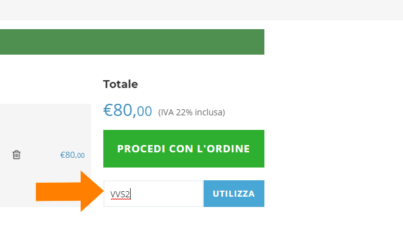Click the green banner bar
Image resolution: width=403 pixels, height=244 pixels.
point(132,42)
